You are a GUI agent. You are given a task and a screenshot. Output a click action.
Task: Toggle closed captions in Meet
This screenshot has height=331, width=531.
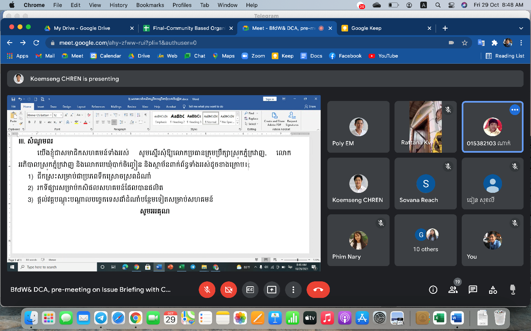pyautogui.click(x=250, y=290)
